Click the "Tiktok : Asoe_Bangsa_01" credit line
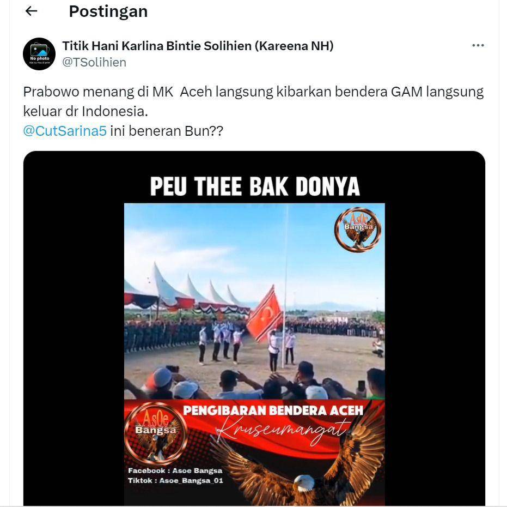The height and width of the screenshot is (507, 507). pos(175,480)
